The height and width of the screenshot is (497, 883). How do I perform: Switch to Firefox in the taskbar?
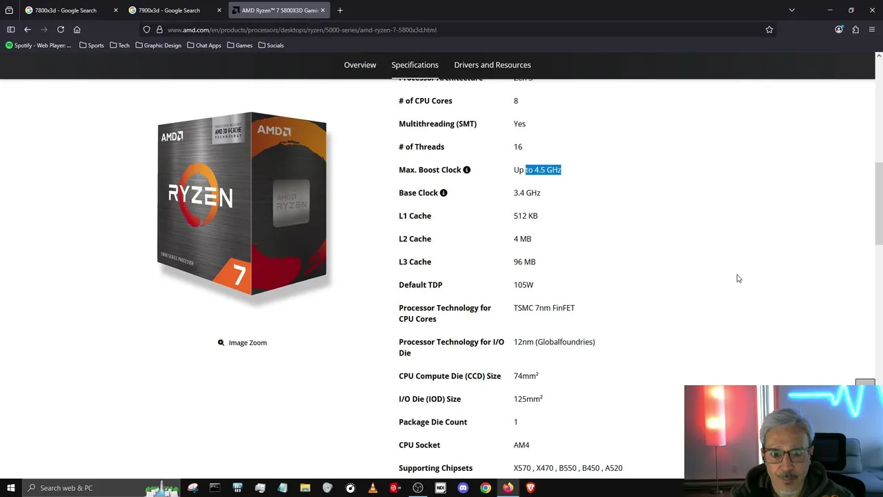508,488
